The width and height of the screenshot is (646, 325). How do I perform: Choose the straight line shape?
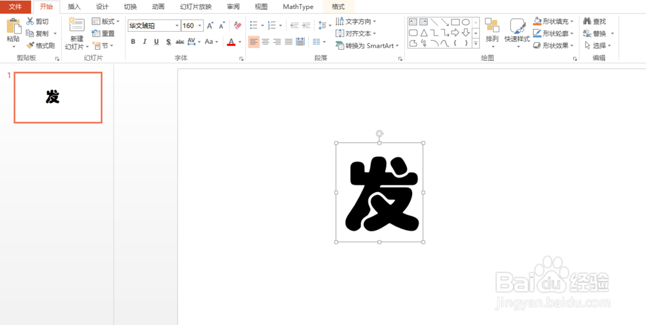434,22
